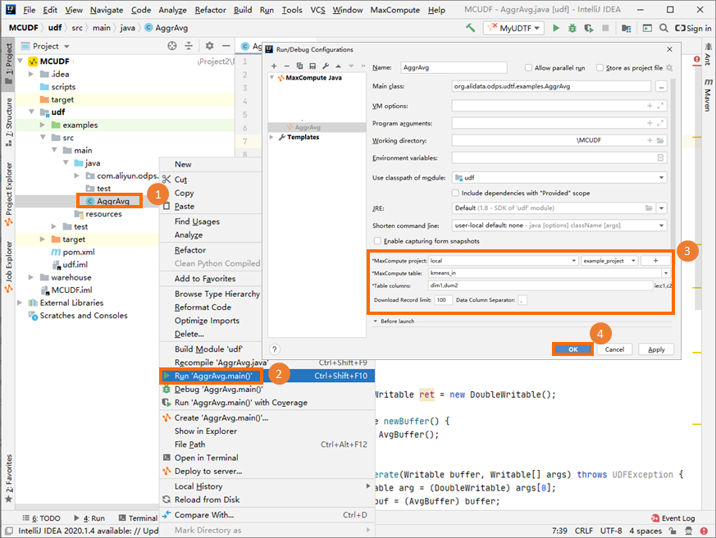Open Use classpath of module dropdown
Screen dimensions: 716x538
661,177
